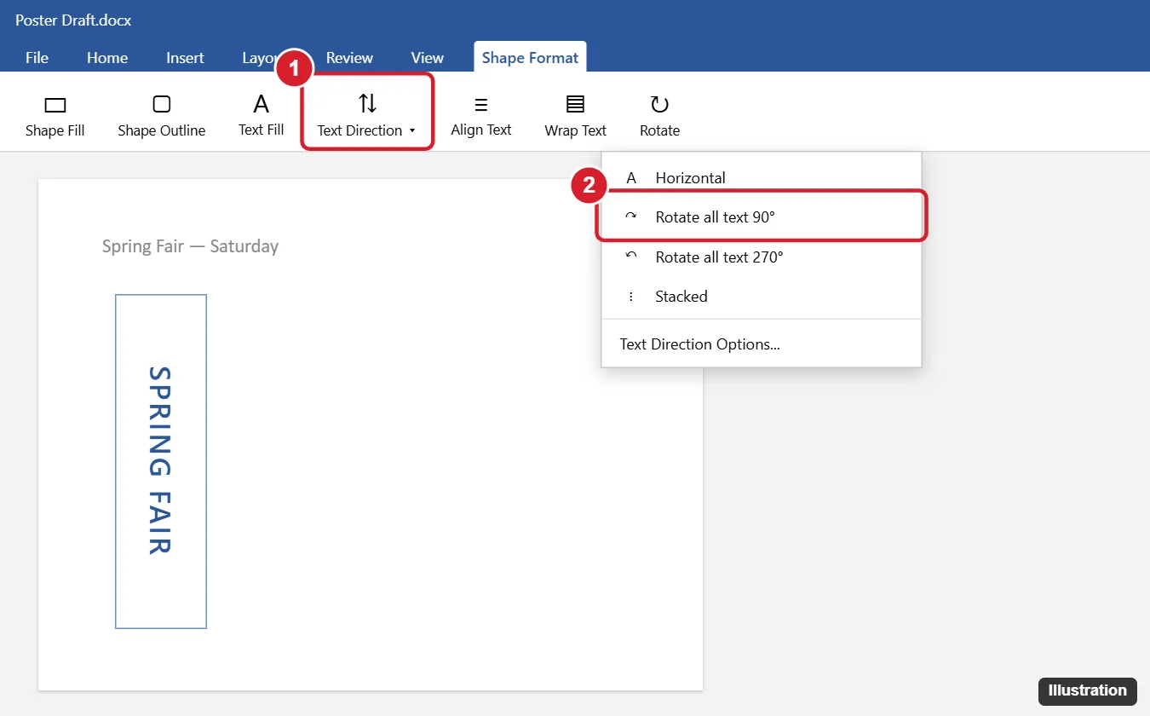The image size is (1150, 716).
Task: Click the Text Direction arrows icon
Action: (x=367, y=103)
